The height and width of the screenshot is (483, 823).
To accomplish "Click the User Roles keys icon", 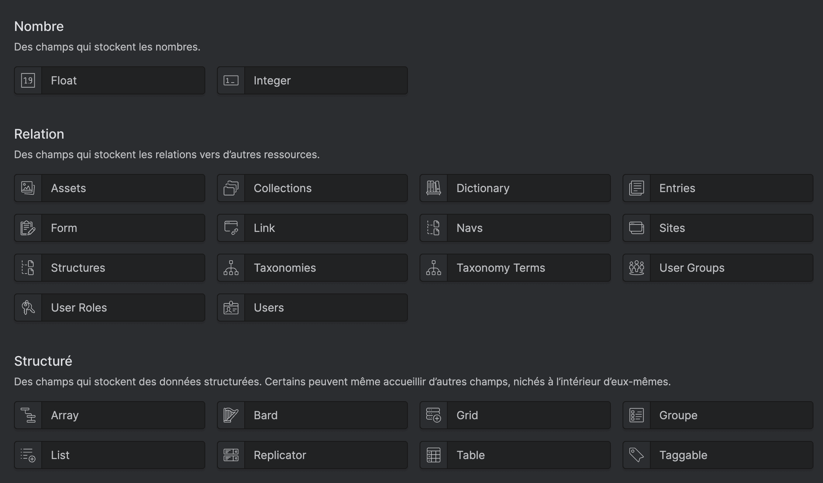I will pos(28,307).
